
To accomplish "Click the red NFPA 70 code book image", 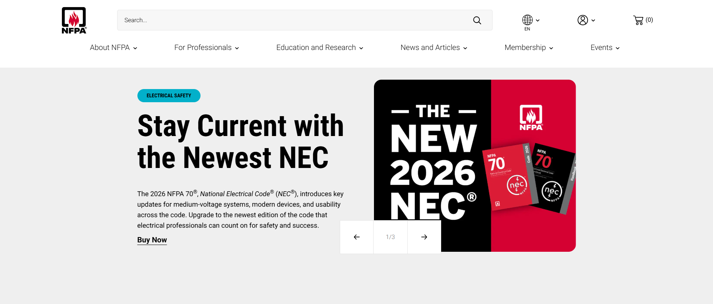I will point(507,177).
